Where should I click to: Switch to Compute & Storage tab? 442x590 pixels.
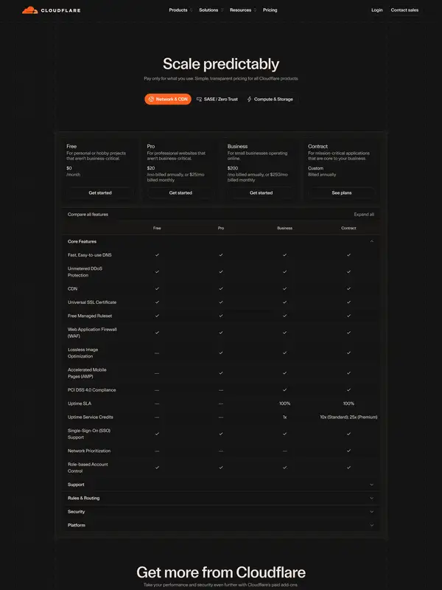(270, 100)
